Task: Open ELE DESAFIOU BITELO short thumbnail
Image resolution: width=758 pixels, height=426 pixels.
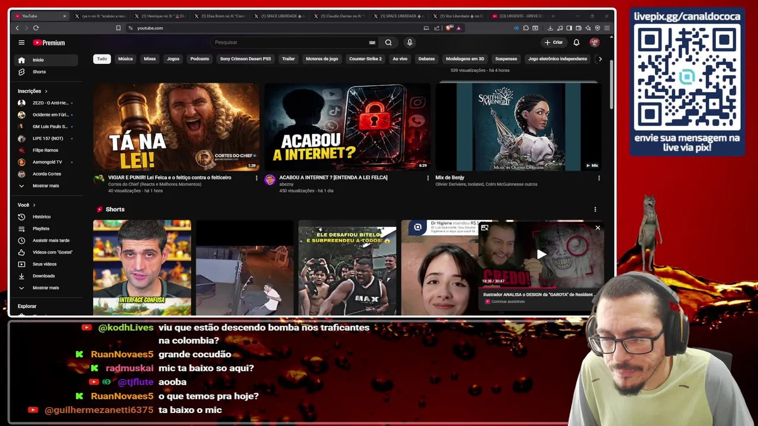Action: click(348, 267)
